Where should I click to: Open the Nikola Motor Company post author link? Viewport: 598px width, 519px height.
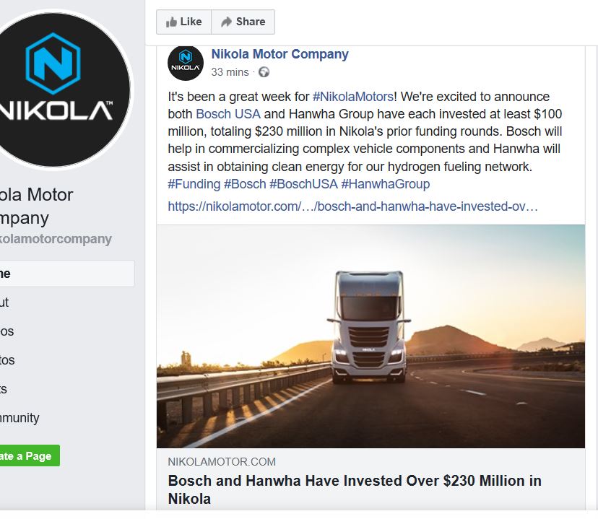point(279,54)
